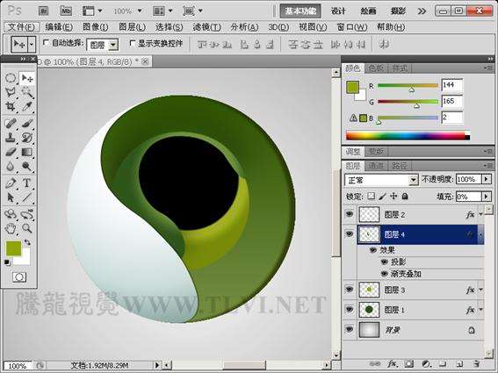This screenshot has height=373, width=498.
Task: Select the Blur tool
Action: (x=11, y=166)
